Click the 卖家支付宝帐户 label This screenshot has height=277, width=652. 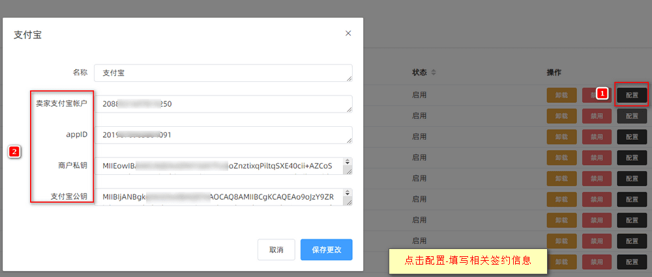(61, 103)
